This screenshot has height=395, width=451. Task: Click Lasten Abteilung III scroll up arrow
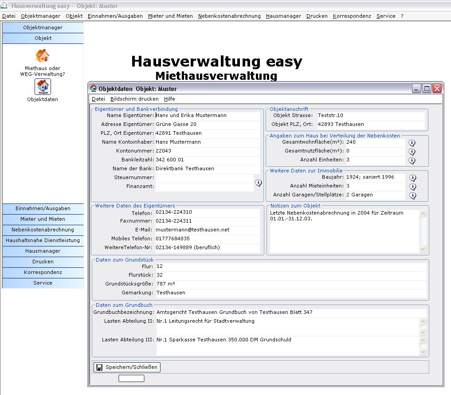click(423, 340)
